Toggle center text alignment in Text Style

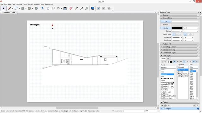tap(178, 62)
